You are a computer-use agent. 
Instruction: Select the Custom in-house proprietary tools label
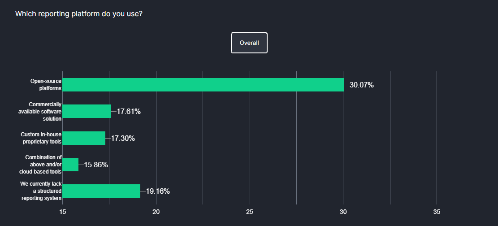pyautogui.click(x=41, y=138)
